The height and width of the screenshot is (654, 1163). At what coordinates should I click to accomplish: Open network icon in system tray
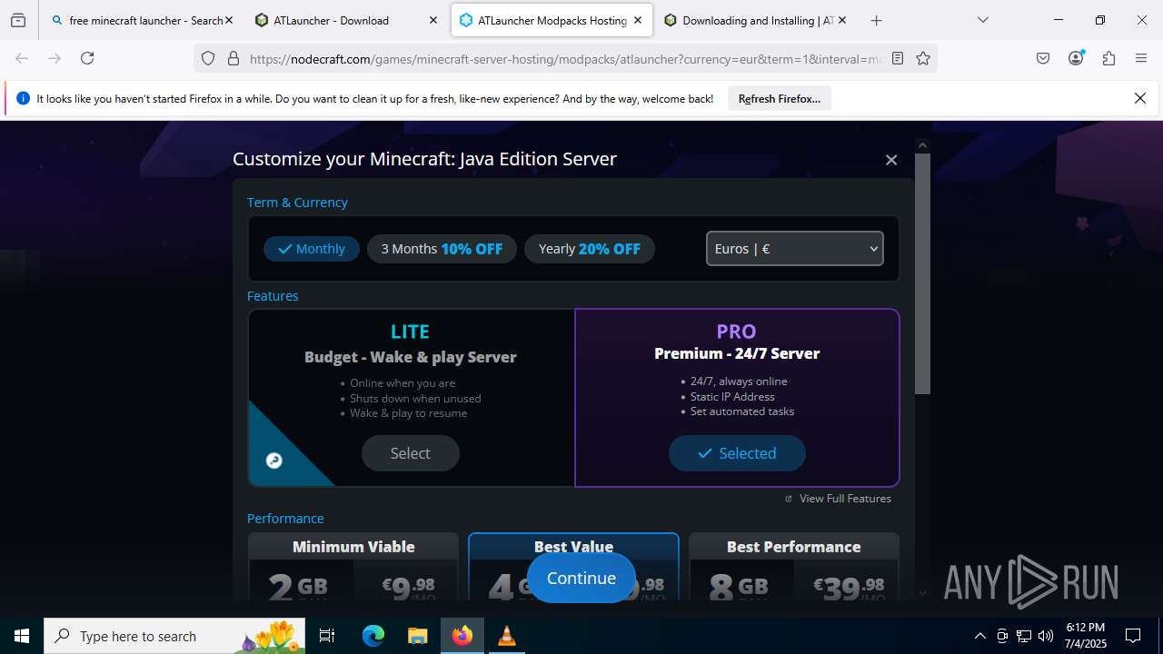point(1024,636)
